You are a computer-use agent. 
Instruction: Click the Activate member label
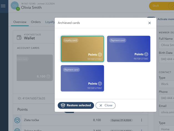click(166, 19)
